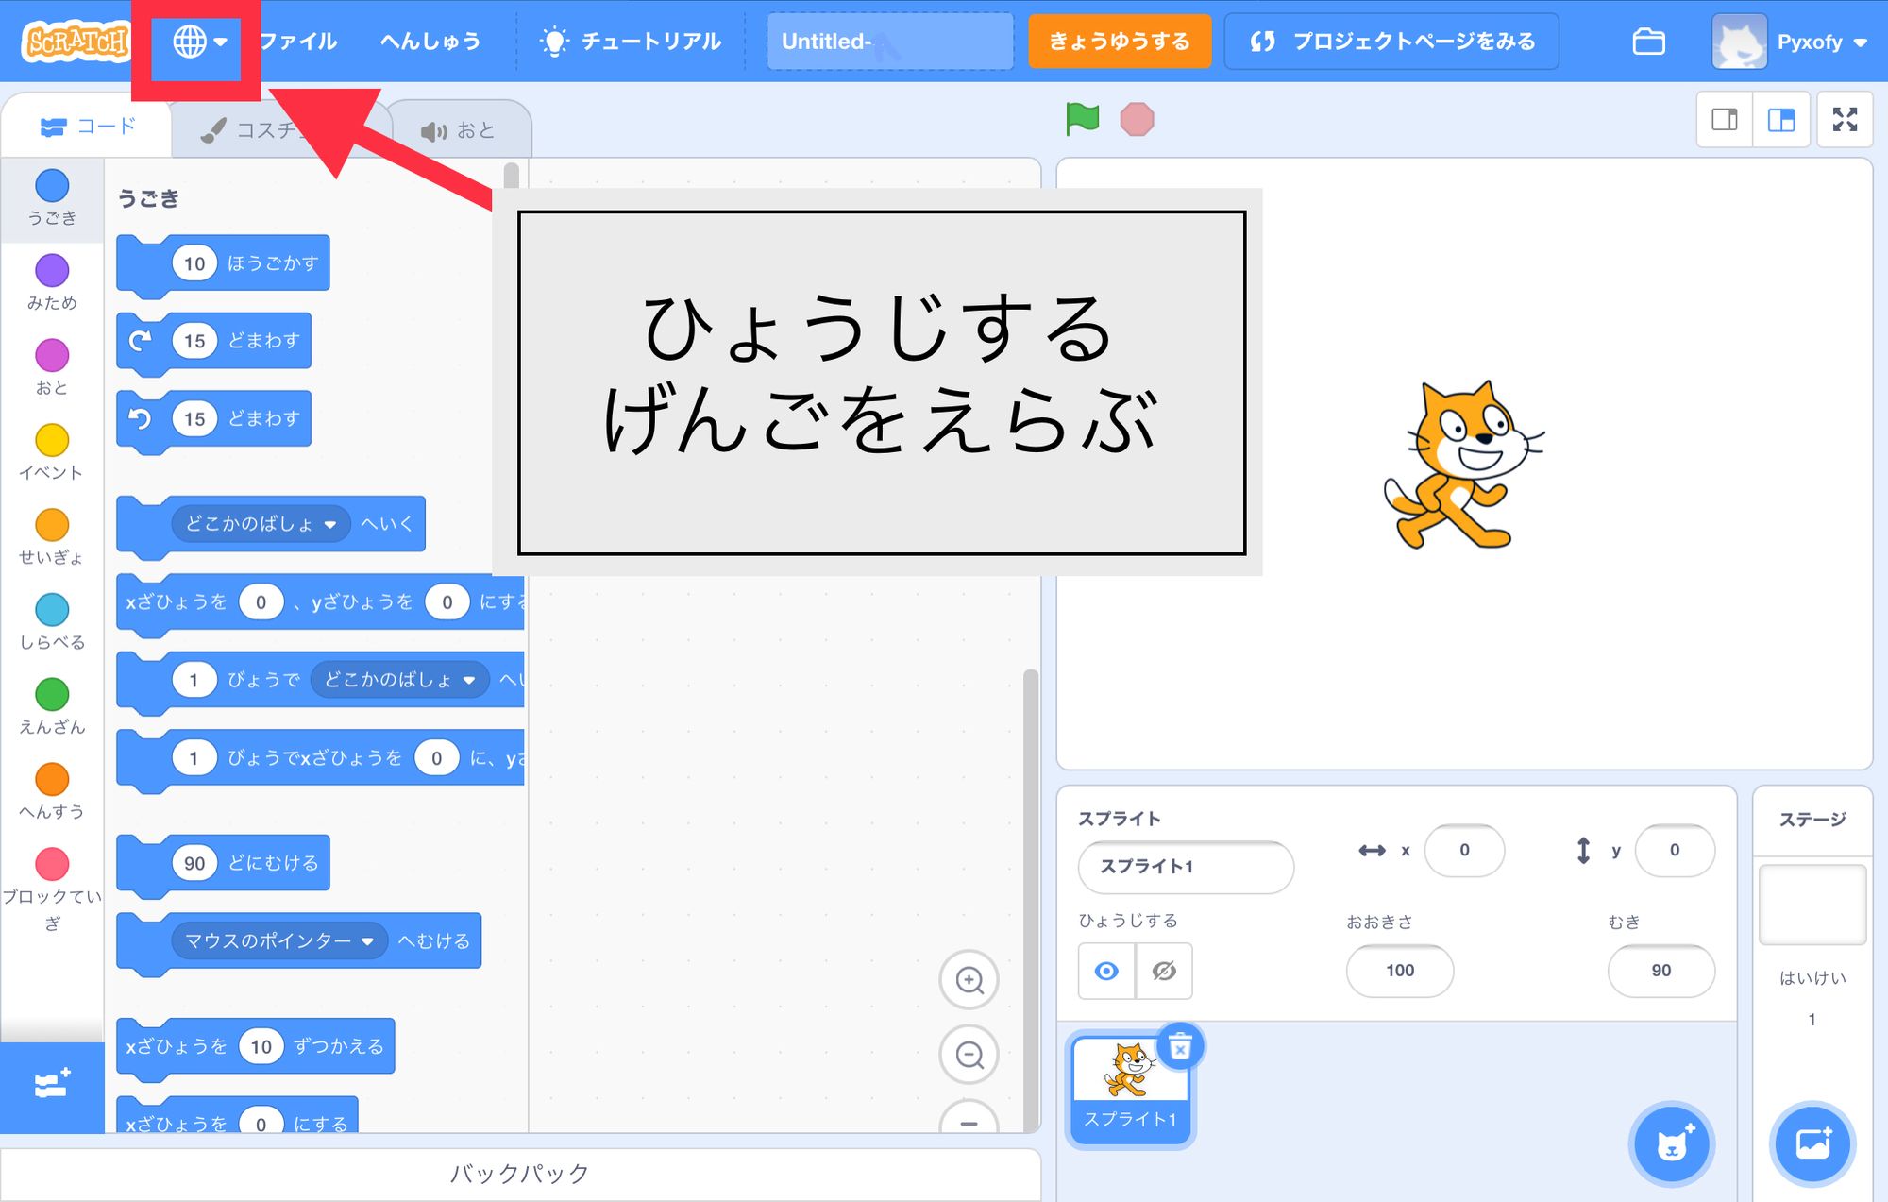Click the red stop sign
The width and height of the screenshot is (1888, 1202).
tap(1139, 119)
